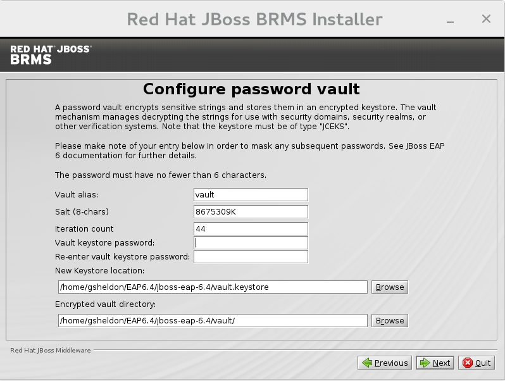Screen dimensions: 505x381
Task: Click the 'New Keystore location:' label
Action: tap(99, 270)
